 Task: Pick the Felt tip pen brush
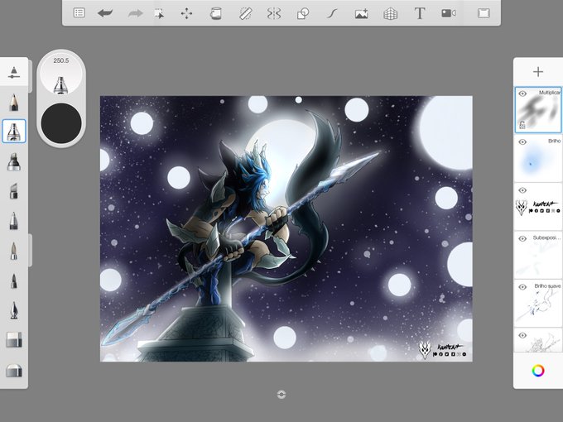13,220
